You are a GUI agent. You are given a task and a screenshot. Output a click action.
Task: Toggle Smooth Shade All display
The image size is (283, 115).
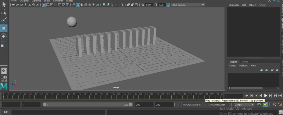coord(78,5)
